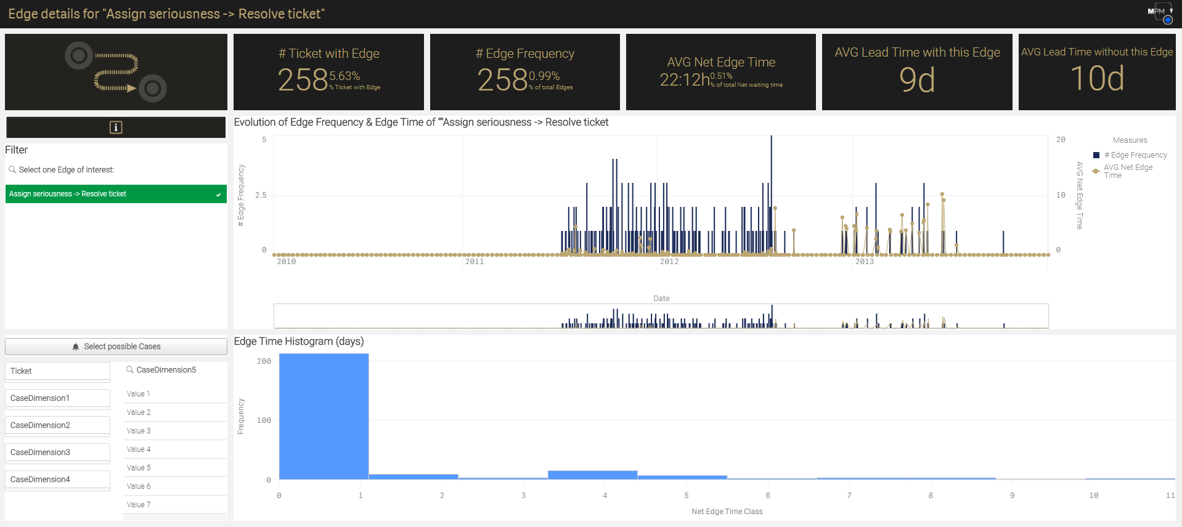Click bell icon on Select possible Cases

coord(76,347)
